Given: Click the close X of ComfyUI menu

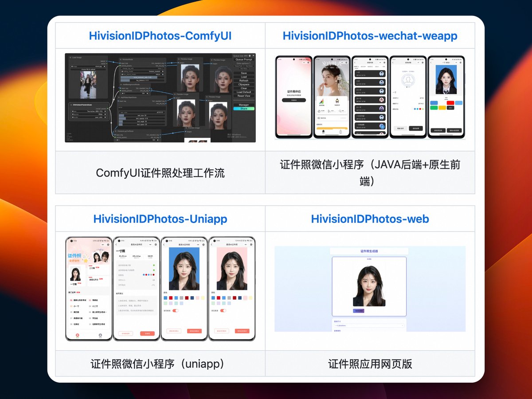Looking at the screenshot, I should (254, 55).
